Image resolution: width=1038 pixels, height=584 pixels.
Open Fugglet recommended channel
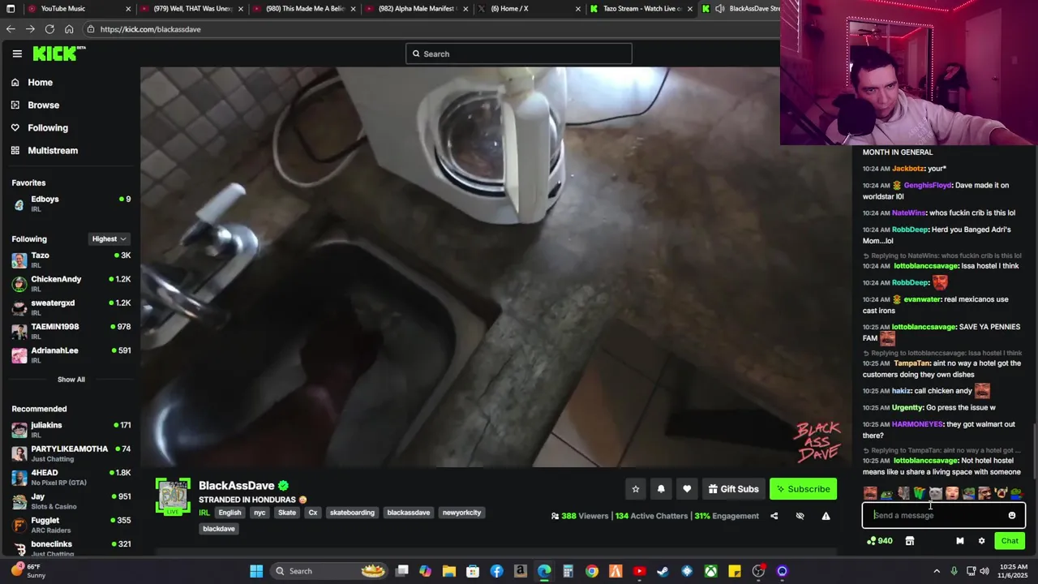tap(71, 525)
